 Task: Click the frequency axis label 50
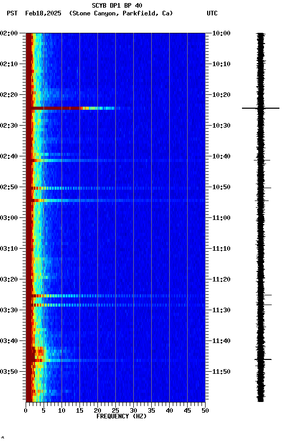205,411
